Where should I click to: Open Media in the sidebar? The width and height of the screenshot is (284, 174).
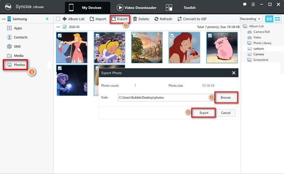[15, 56]
